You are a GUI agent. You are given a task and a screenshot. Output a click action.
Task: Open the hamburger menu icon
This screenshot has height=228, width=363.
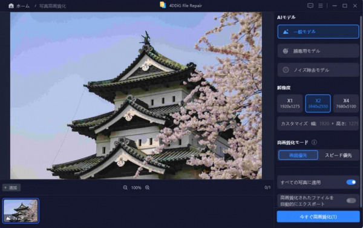(x=321, y=6)
